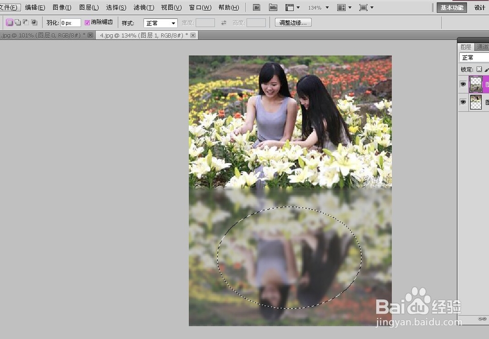This screenshot has height=339, width=489.
Task: Click the Lock transparent pixels icon
Action: pyautogui.click(x=479, y=69)
